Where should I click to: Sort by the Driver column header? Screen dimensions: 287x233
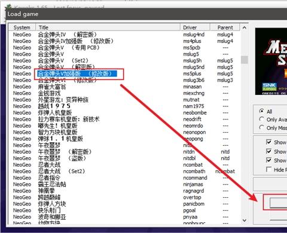click(x=195, y=27)
